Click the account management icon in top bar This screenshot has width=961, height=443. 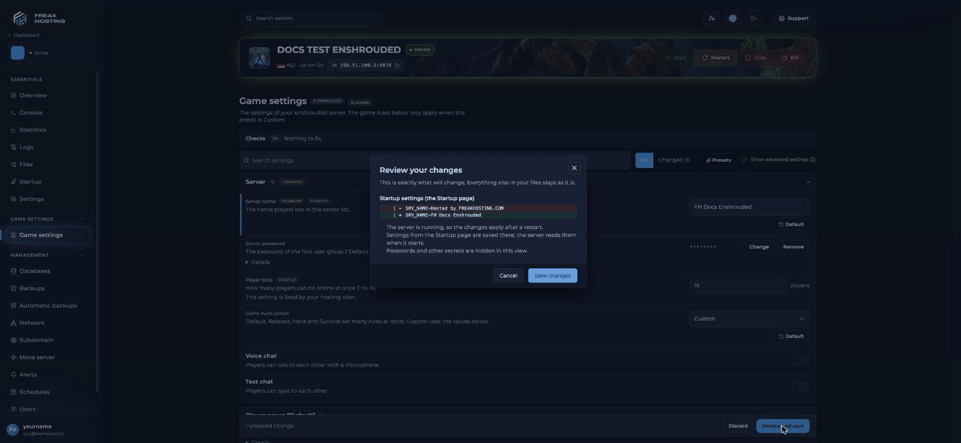(712, 18)
